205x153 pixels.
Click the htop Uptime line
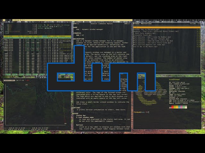(x=45, y=28)
